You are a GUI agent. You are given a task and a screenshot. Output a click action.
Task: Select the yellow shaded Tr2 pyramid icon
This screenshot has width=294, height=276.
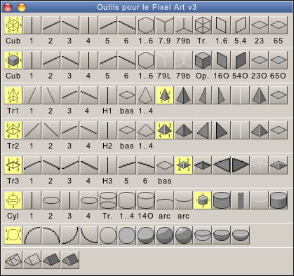pos(165,130)
